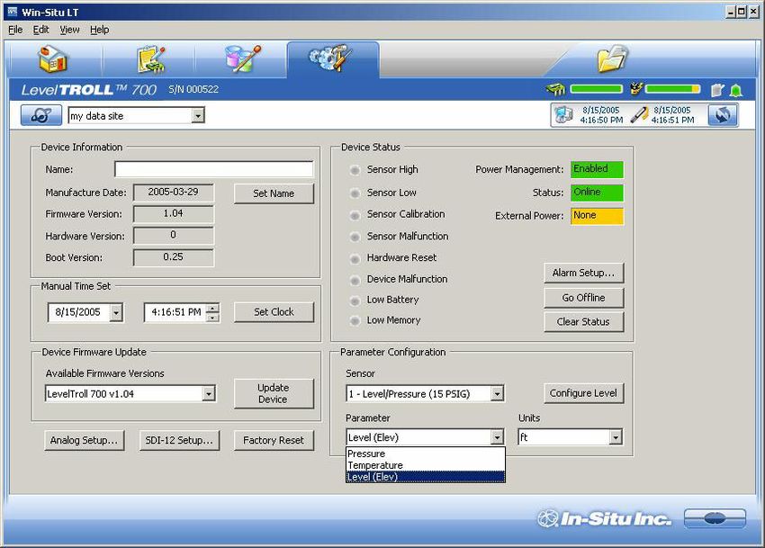This screenshot has height=548, width=765.
Task: Click the device memory chip icon
Action: pyautogui.click(x=555, y=89)
